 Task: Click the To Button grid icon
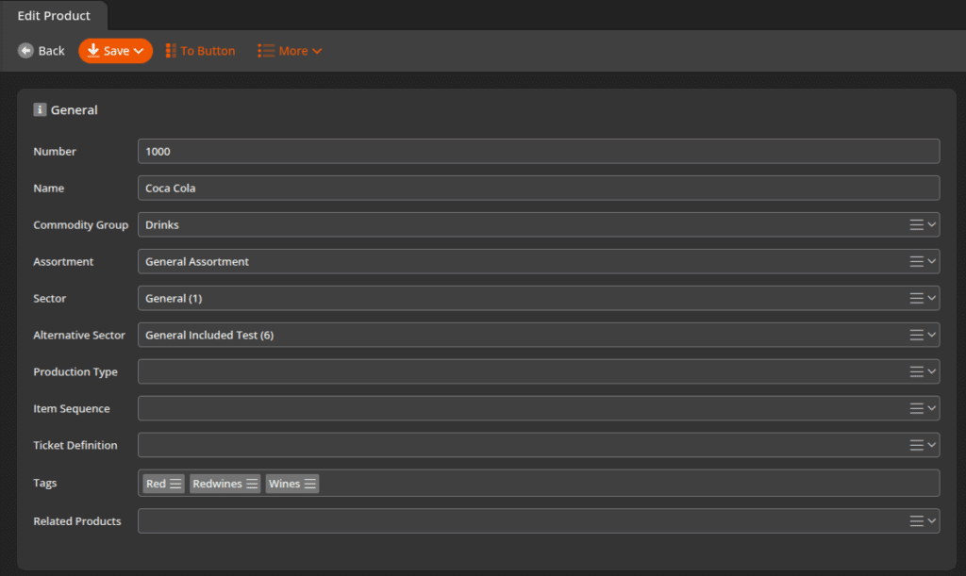click(171, 51)
